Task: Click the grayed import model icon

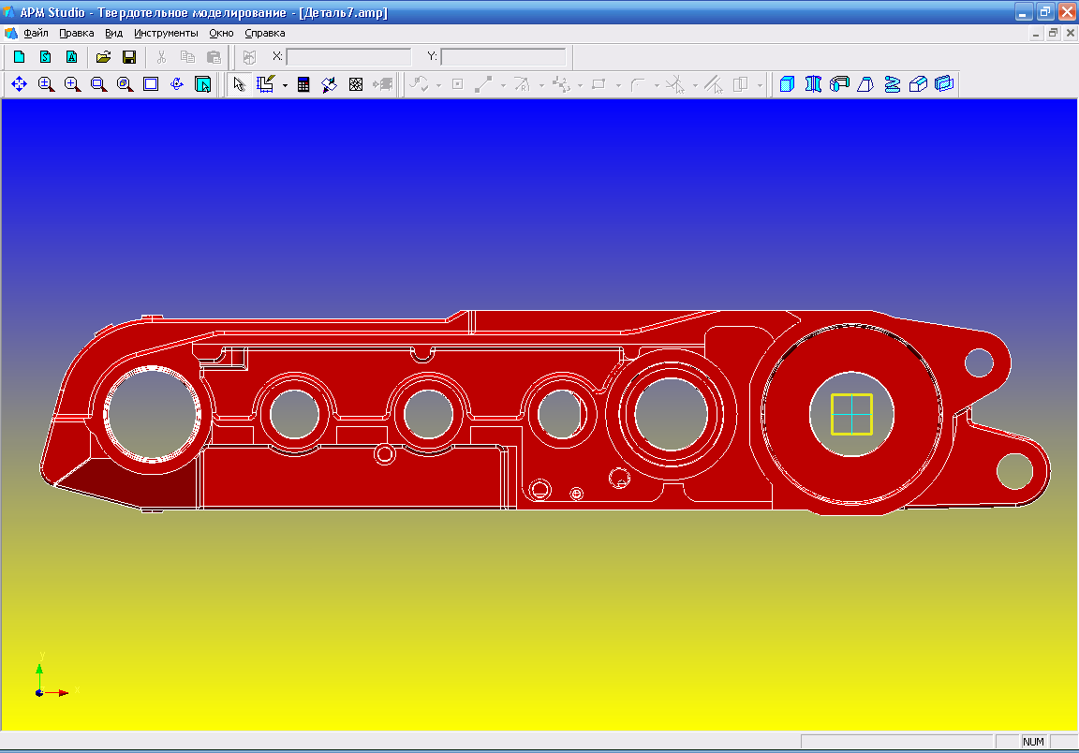Action: tap(382, 84)
